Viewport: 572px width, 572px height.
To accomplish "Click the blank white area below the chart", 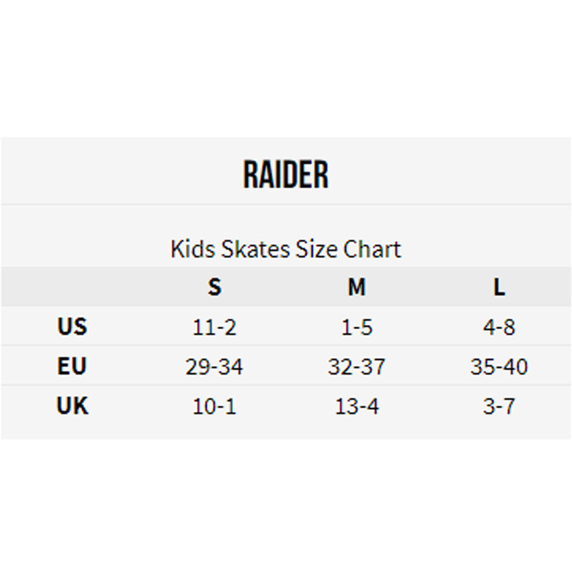I will [286, 505].
